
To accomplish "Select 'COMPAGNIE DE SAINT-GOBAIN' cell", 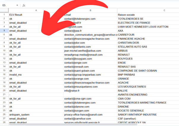I will pyautogui.click(x=148, y=71).
